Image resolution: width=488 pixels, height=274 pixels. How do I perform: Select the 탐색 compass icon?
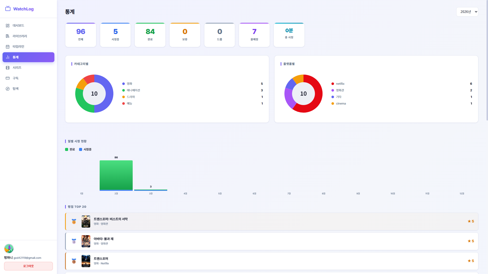tap(8, 89)
